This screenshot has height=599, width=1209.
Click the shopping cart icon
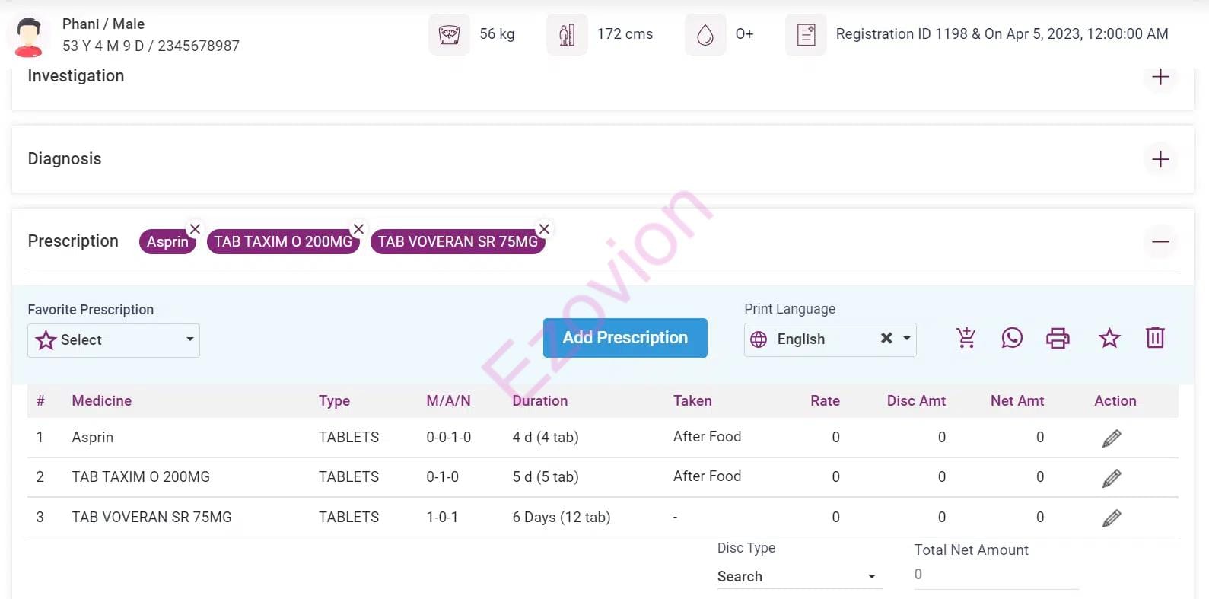(x=966, y=338)
